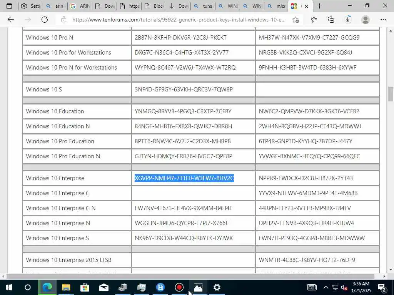
Task: Click key YVWGF-BXNMC-HTQYQ-CPQ99-66QFC
Action: (309, 156)
